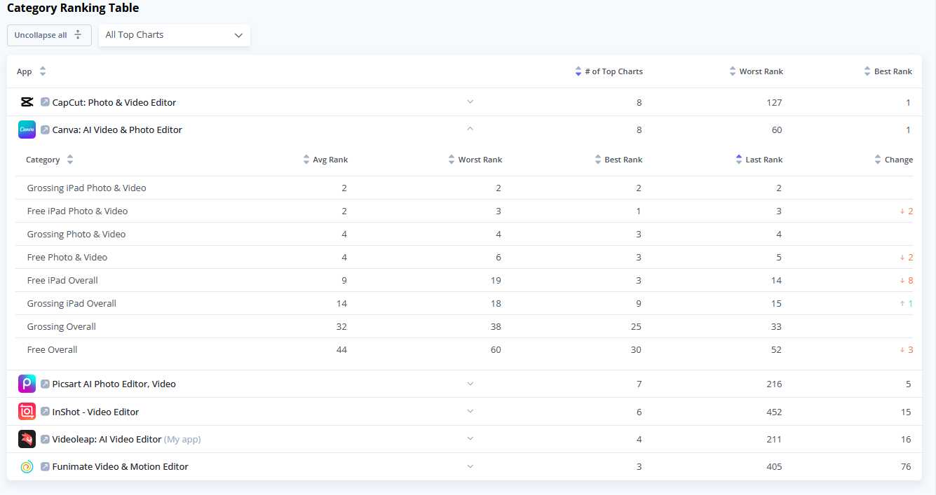Open CapCut external link icon

(45, 102)
